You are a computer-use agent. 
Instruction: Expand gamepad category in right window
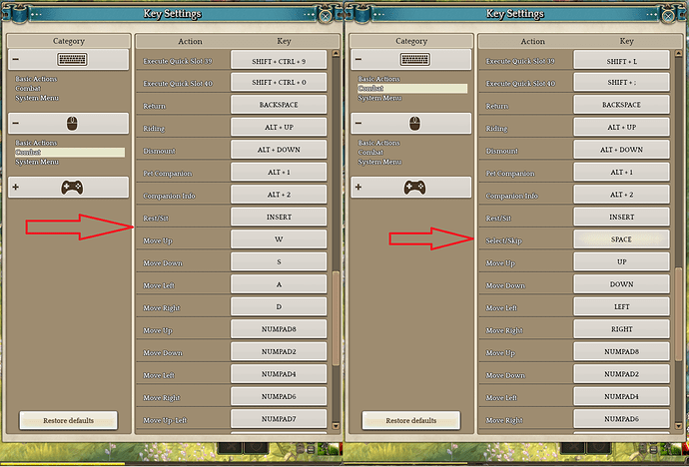(x=358, y=187)
